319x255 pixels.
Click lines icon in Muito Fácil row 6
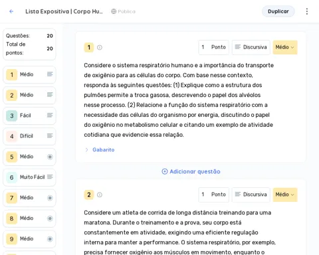(x=50, y=177)
